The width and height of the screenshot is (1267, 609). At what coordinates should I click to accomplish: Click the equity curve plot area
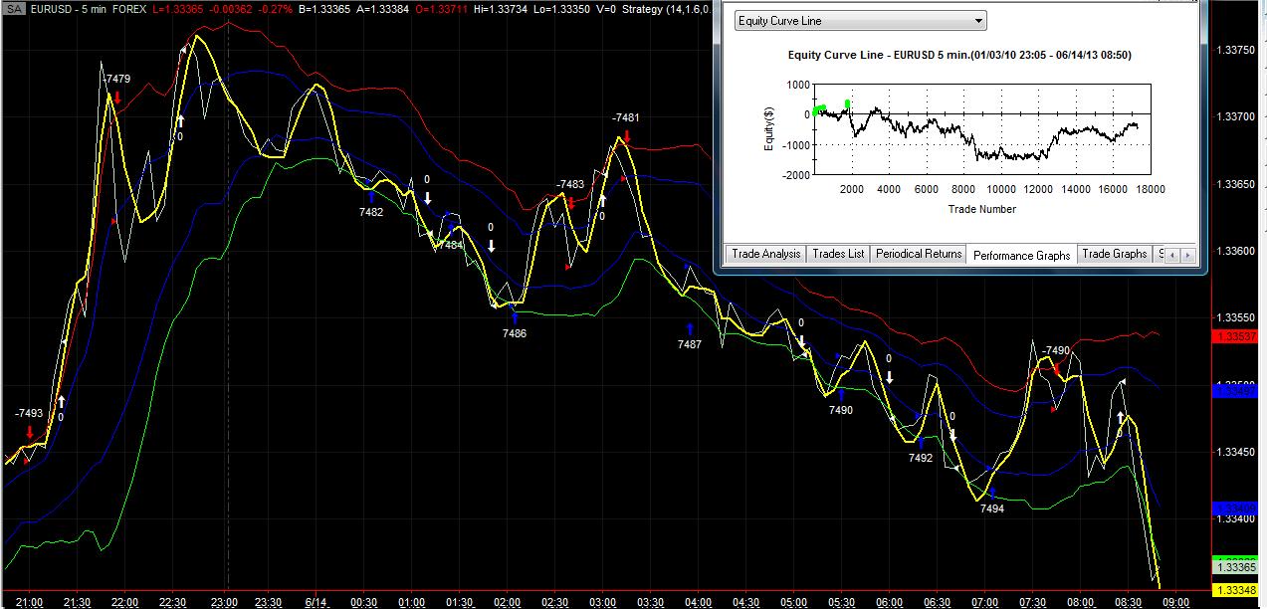982,128
